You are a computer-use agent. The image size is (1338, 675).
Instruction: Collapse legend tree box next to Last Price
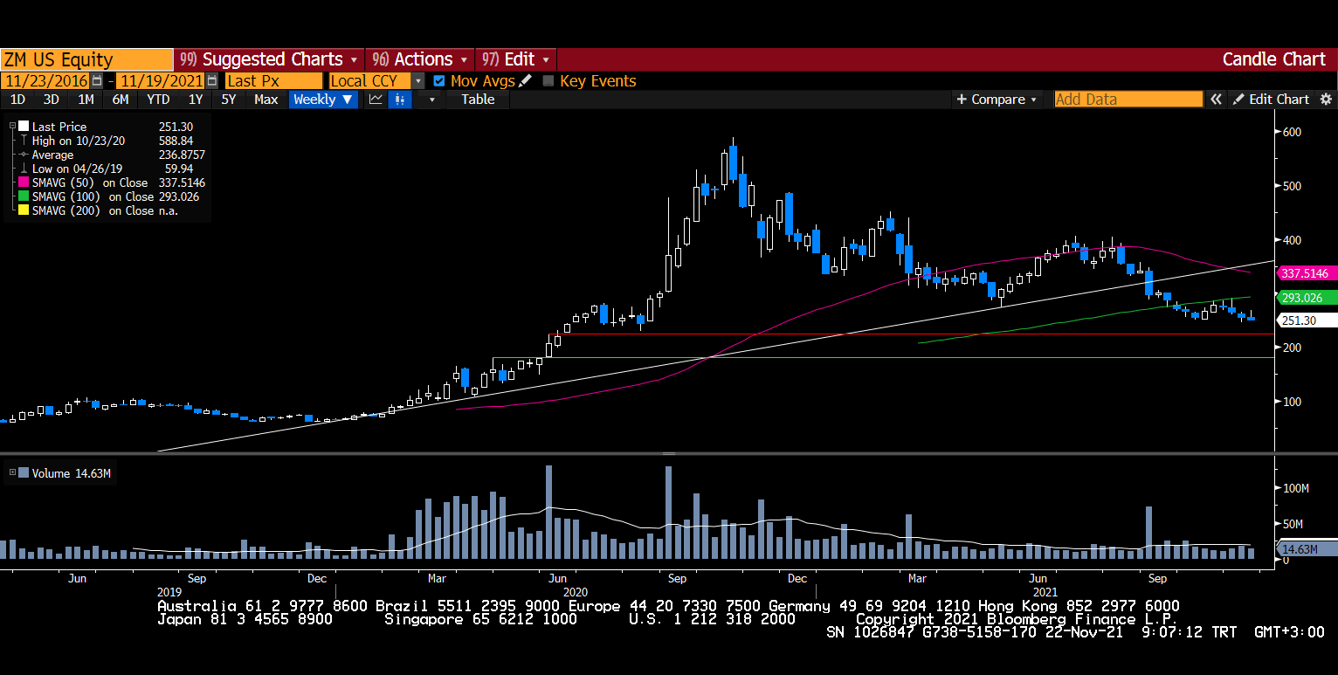pos(12,127)
